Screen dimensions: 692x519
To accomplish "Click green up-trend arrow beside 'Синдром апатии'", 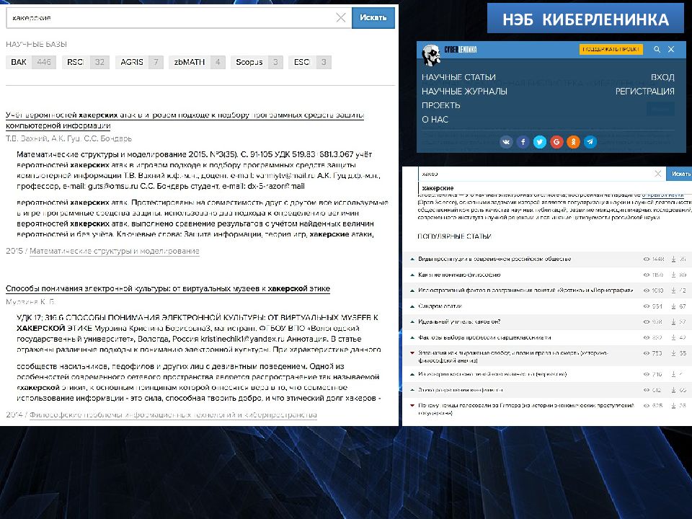I will point(412,306).
